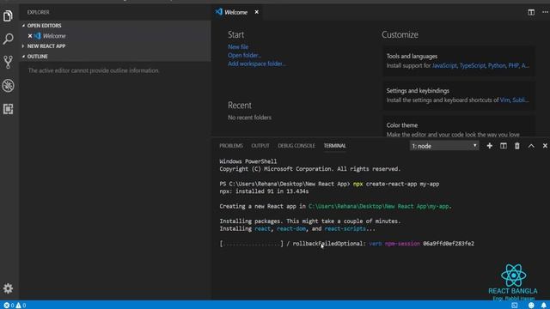Image resolution: width=550 pixels, height=309 pixels.
Task: Click the TypeScript language link
Action: [473, 65]
